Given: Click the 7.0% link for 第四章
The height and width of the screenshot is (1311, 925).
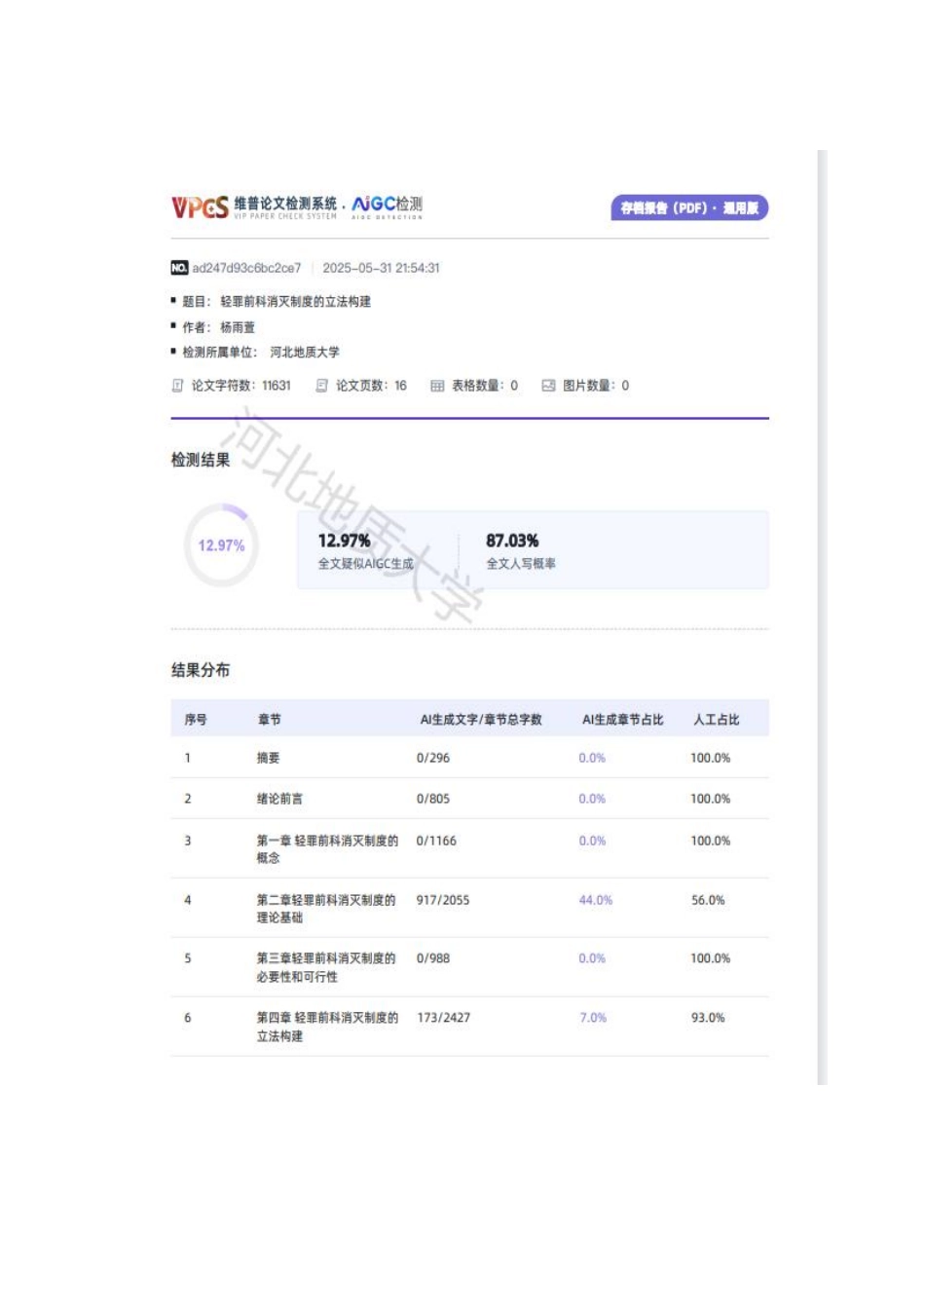Looking at the screenshot, I should click(592, 1018).
